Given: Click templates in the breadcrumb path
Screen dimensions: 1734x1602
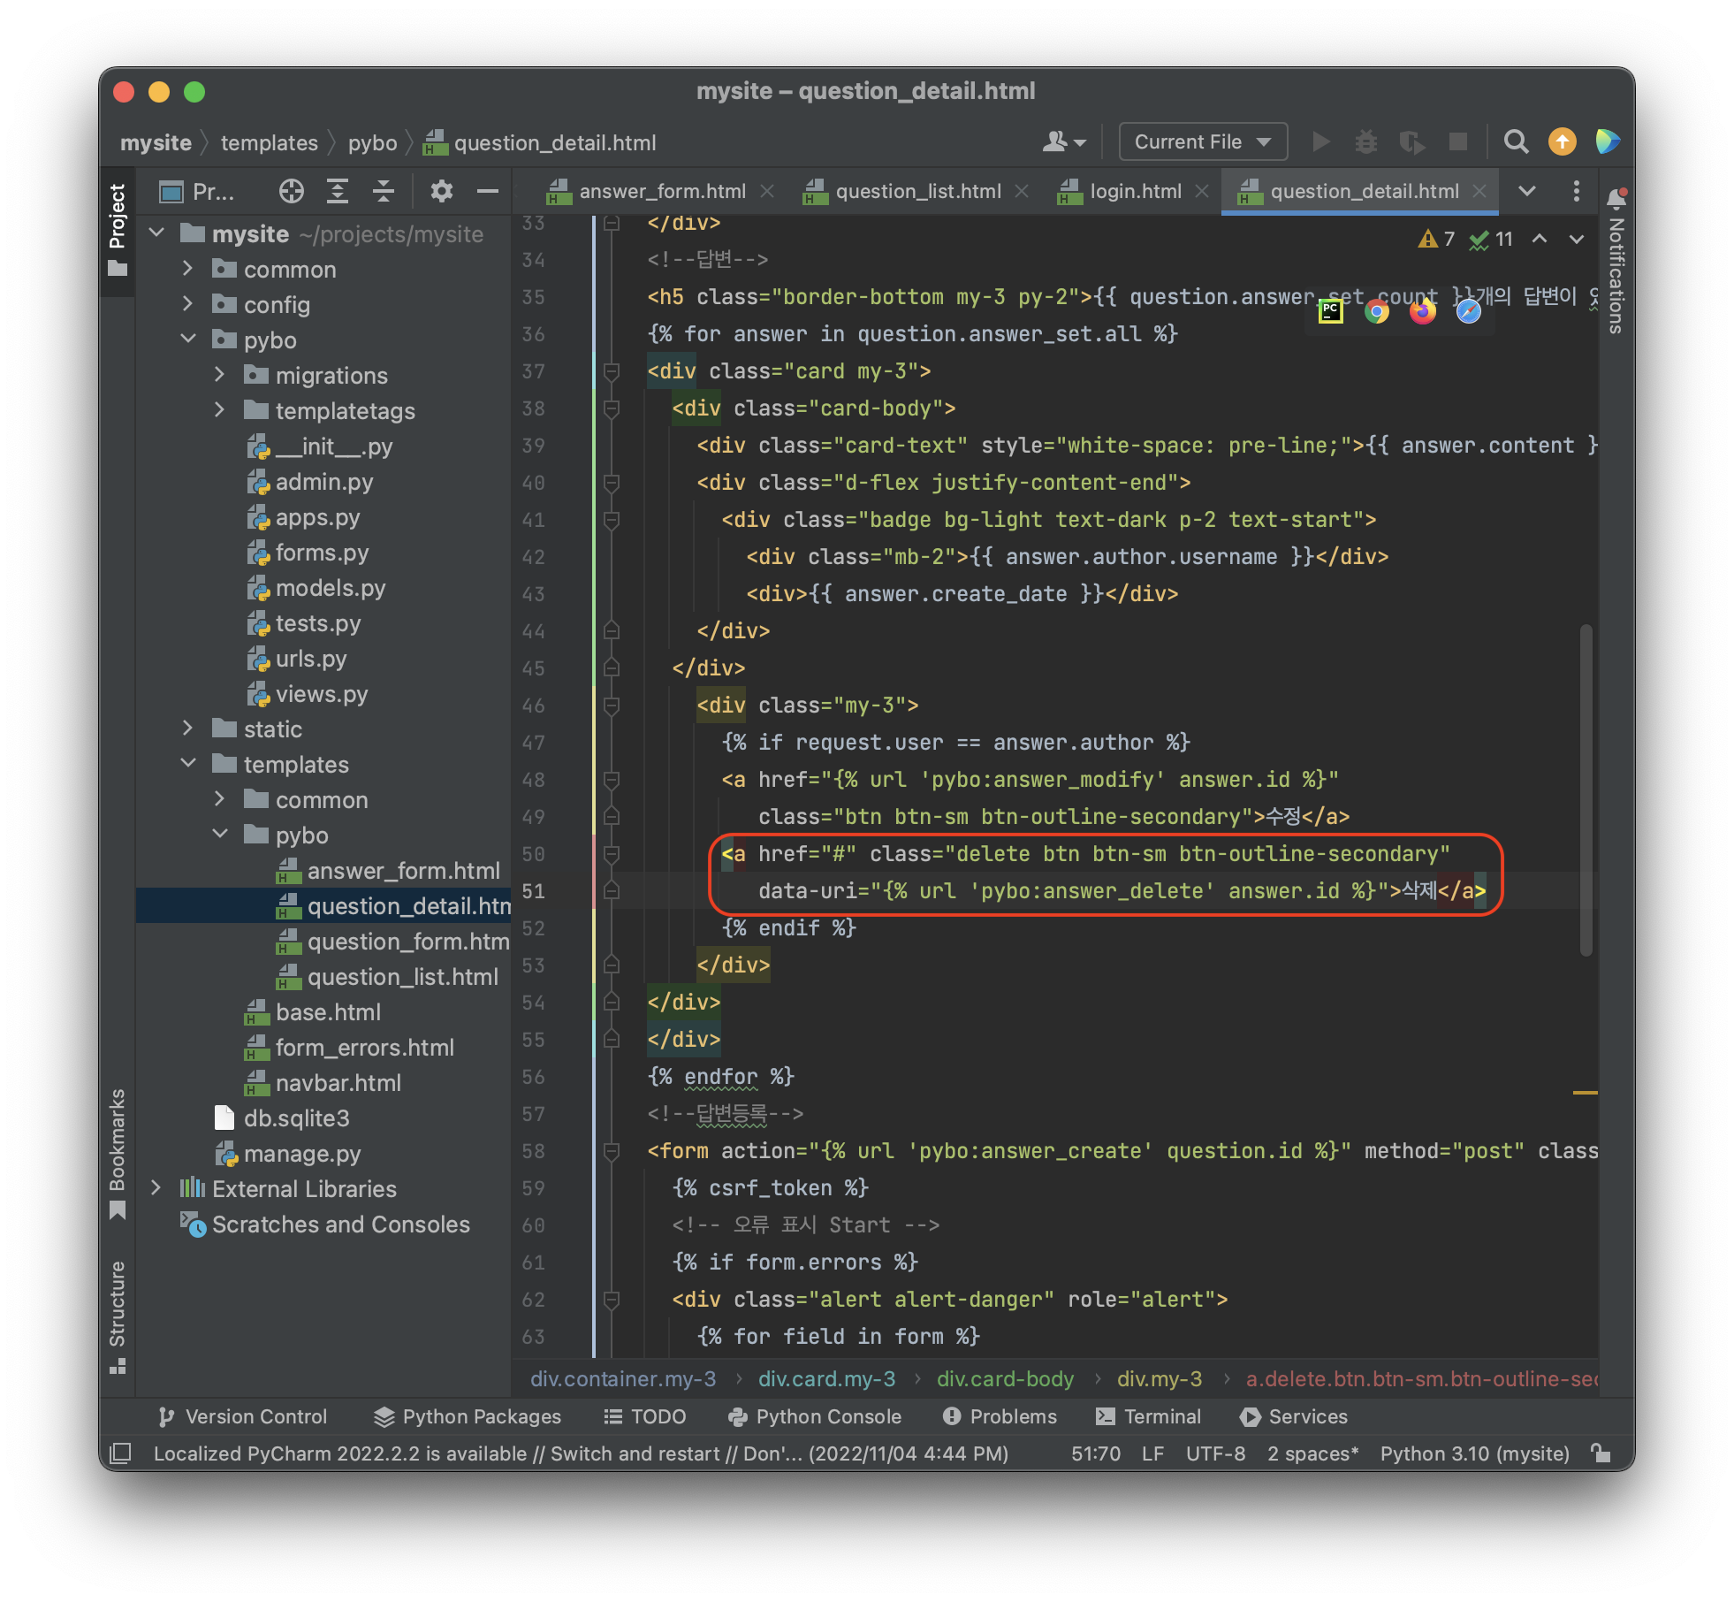Looking at the screenshot, I should point(269,142).
